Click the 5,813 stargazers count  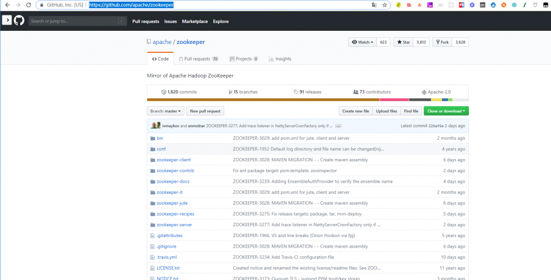point(421,42)
